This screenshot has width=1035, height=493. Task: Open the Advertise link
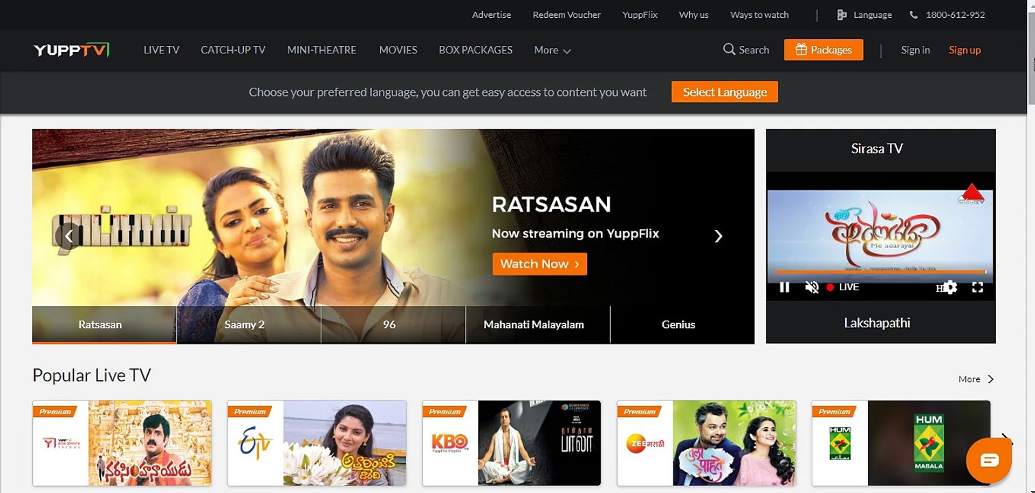(x=491, y=14)
